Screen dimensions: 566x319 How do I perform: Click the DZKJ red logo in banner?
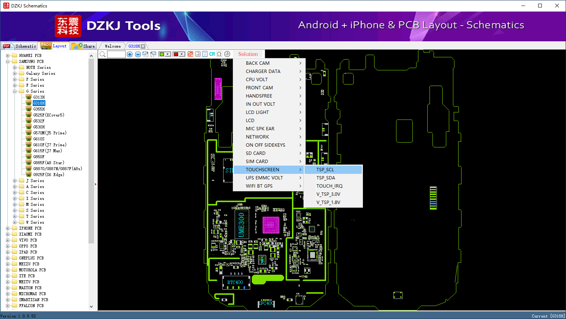coord(68,26)
